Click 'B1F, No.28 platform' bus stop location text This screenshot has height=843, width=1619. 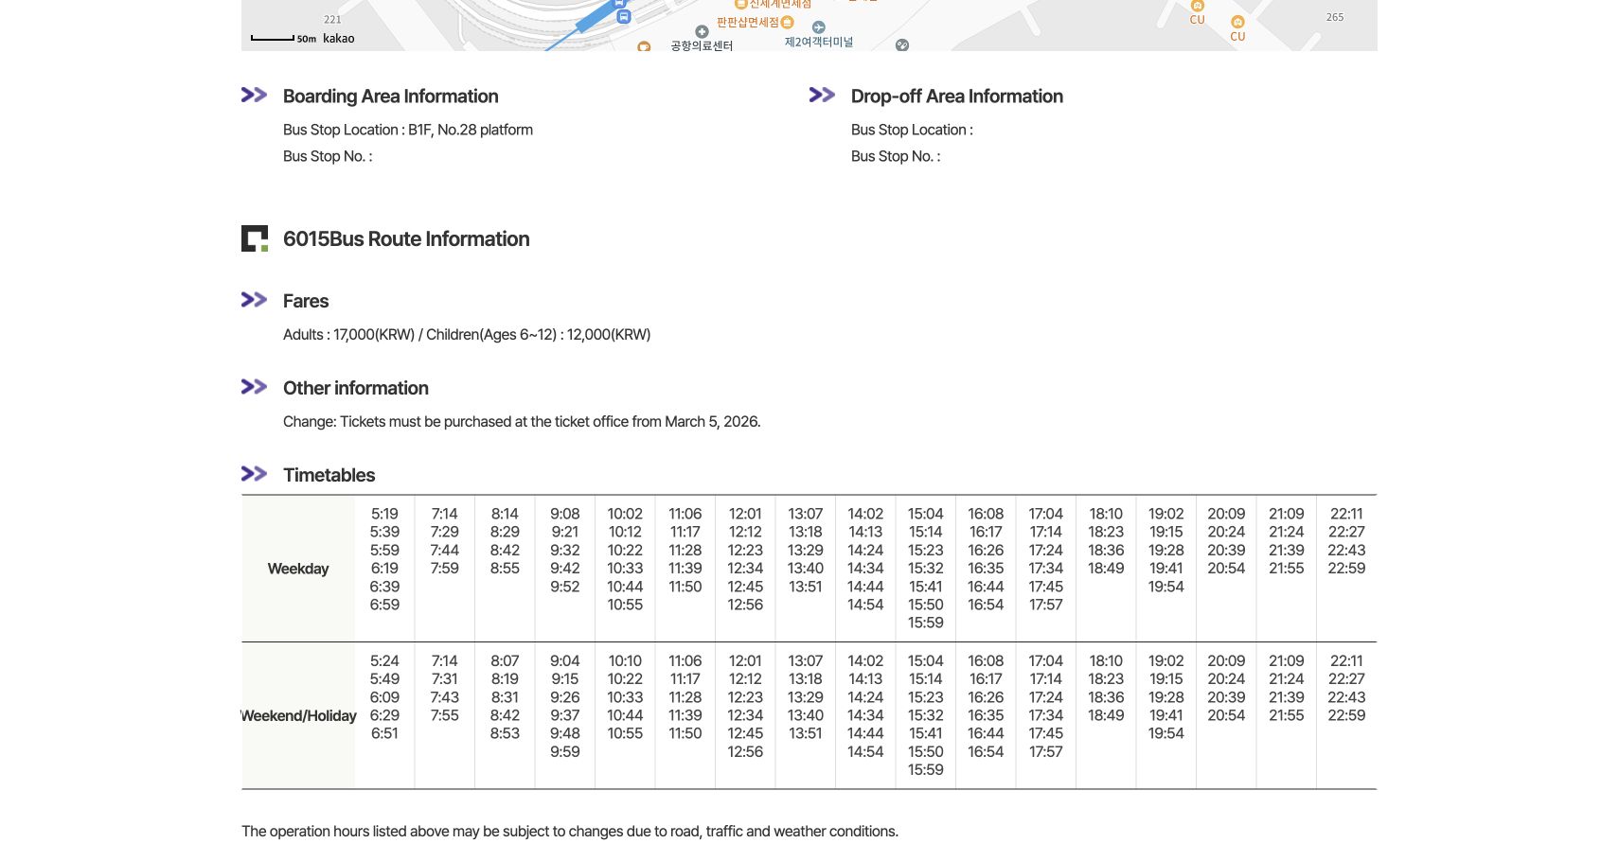(471, 130)
